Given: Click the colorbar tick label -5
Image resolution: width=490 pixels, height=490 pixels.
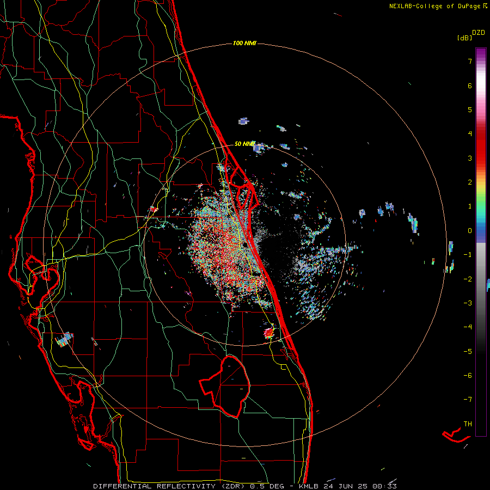Looking at the screenshot, I should pyautogui.click(x=468, y=352).
